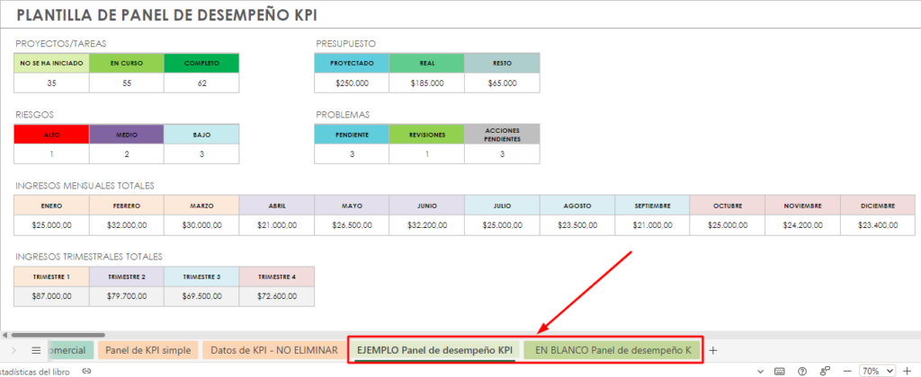Switch to Panel de KPI simple tab

pos(148,351)
